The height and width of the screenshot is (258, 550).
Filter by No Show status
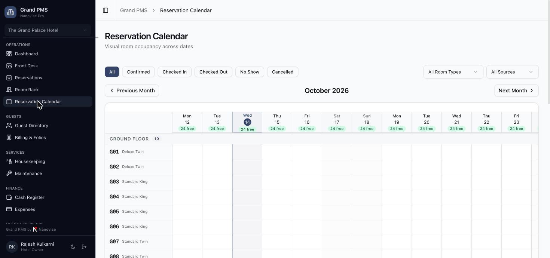[x=250, y=72]
